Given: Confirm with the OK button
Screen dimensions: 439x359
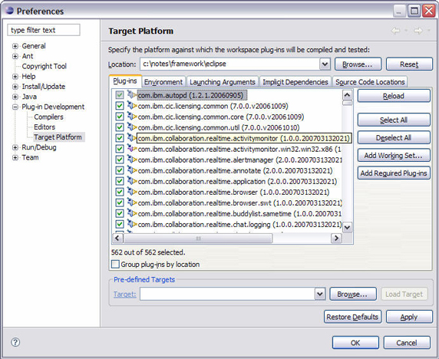Looking at the screenshot, I should [x=355, y=343].
